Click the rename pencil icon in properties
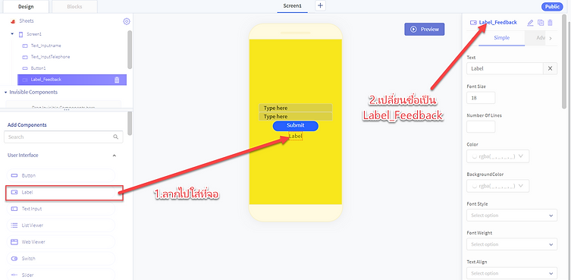571x280 pixels. 530,23
